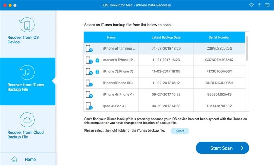Click the yellow minimize window button
Image resolution: width=274 pixels, height=166 pixels.
pos(10,5)
